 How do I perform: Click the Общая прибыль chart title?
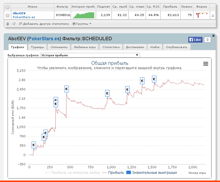110,63
